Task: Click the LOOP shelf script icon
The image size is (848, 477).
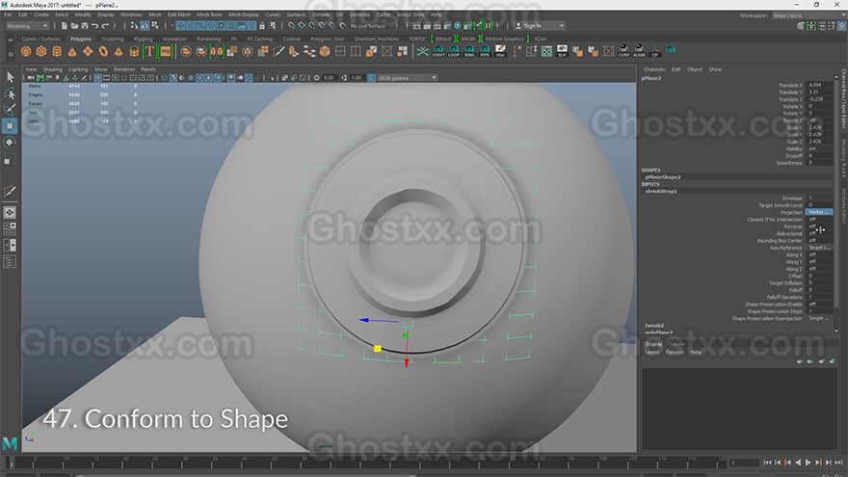Action: pyautogui.click(x=454, y=51)
